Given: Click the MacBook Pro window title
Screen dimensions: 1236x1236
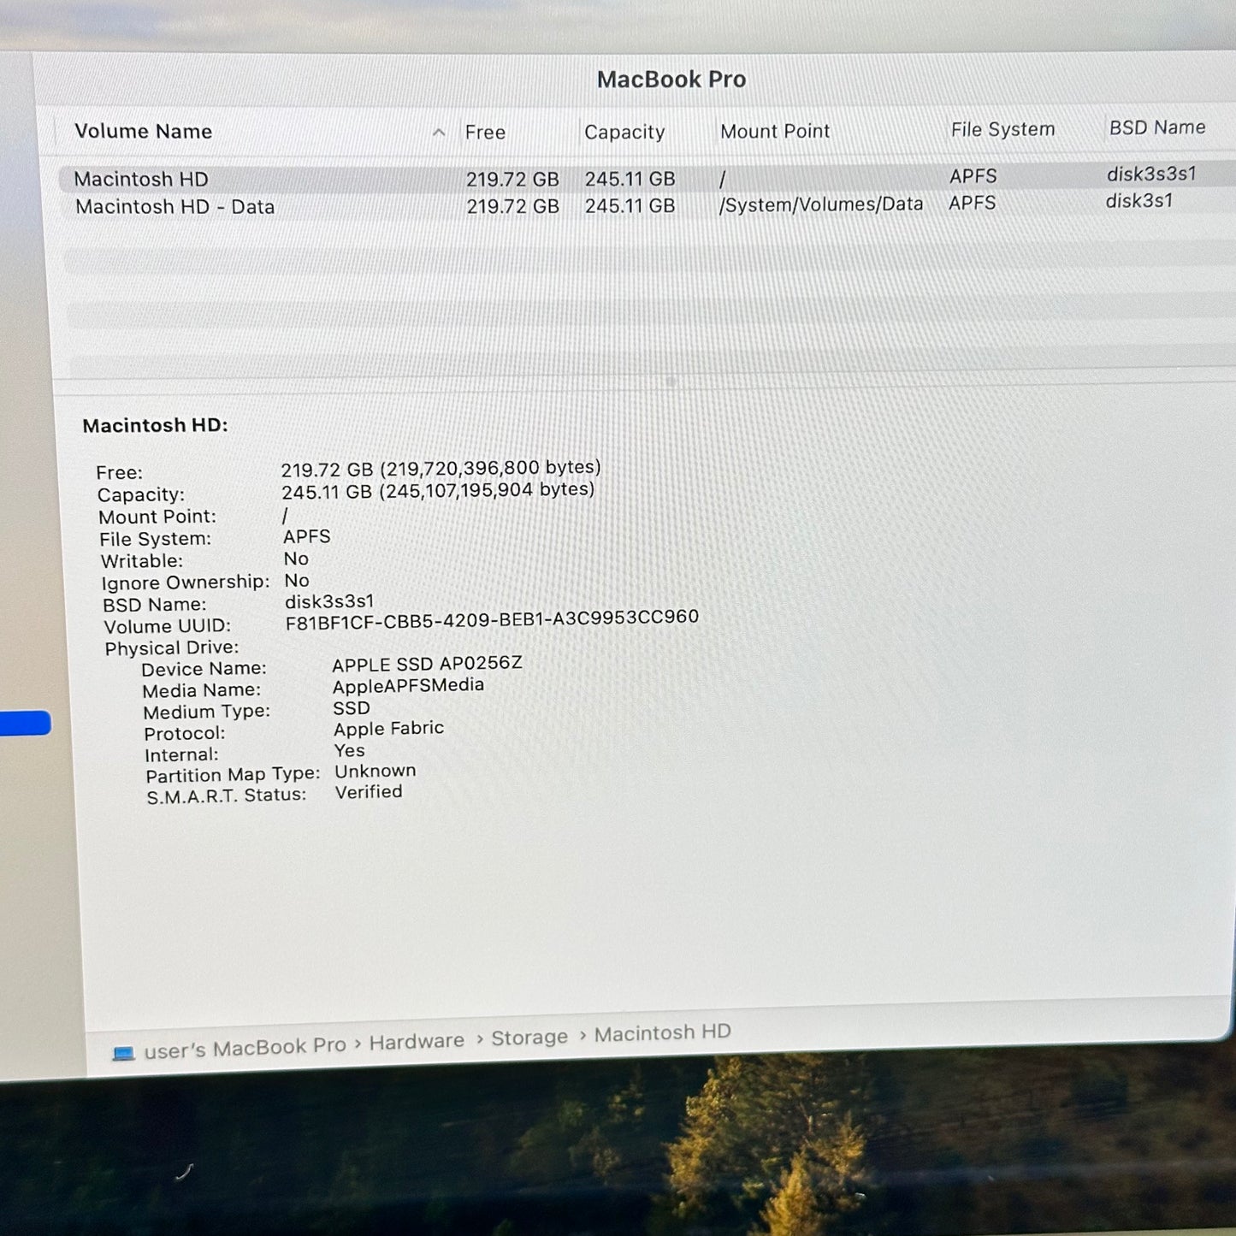Looking at the screenshot, I should coord(671,80).
